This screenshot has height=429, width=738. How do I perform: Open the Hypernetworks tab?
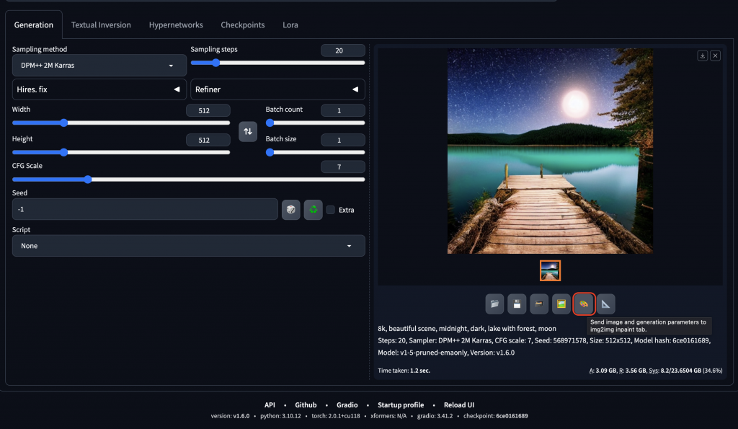[x=176, y=25]
